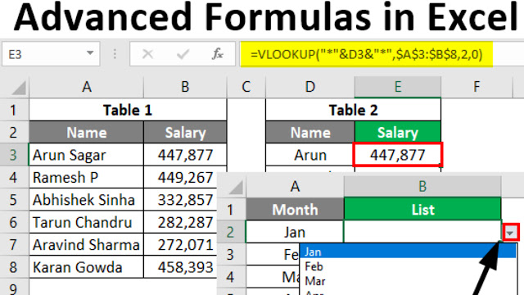Click cell 'Tarun Chandru'
The width and height of the screenshot is (524, 295).
(x=87, y=222)
